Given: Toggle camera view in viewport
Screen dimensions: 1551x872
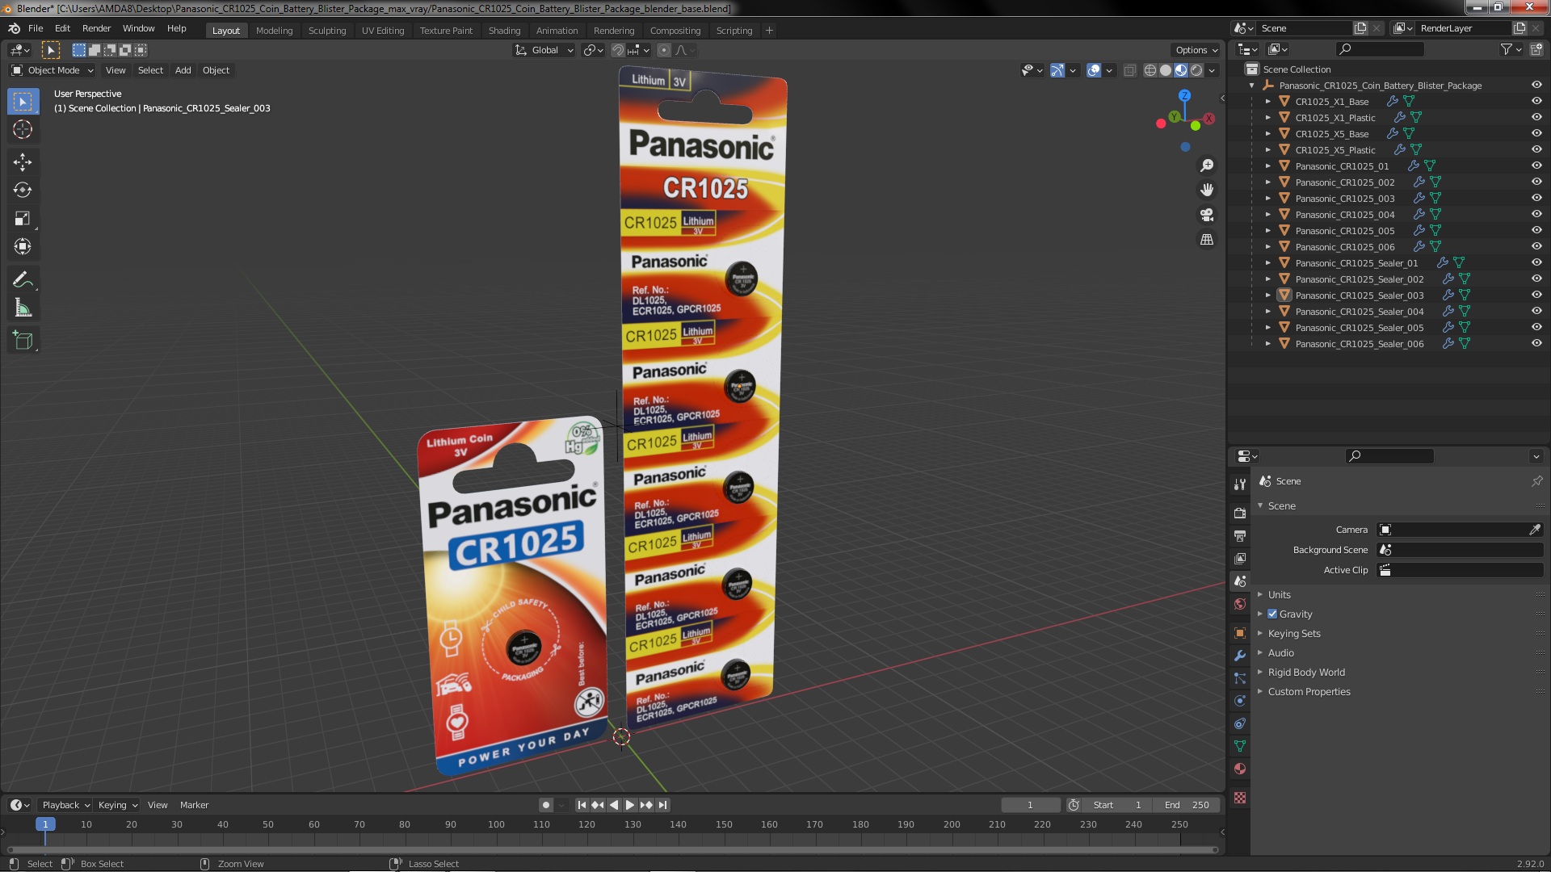Looking at the screenshot, I should tap(1207, 215).
